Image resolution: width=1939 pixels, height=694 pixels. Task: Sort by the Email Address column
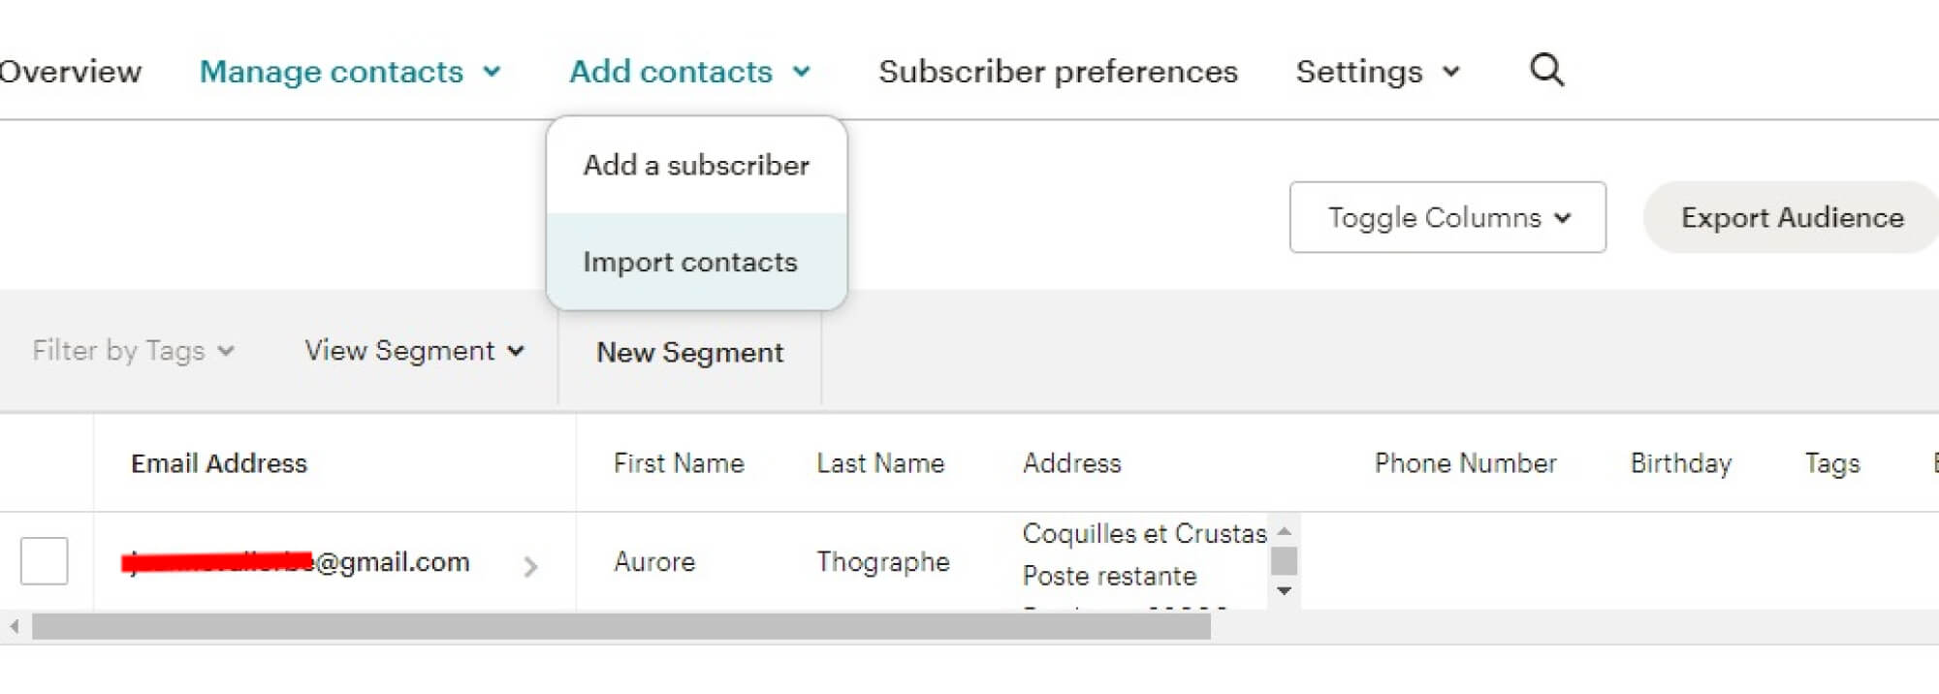pyautogui.click(x=217, y=463)
